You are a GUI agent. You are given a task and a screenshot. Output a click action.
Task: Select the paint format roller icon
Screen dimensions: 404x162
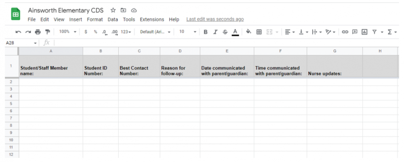pyautogui.click(x=48, y=32)
